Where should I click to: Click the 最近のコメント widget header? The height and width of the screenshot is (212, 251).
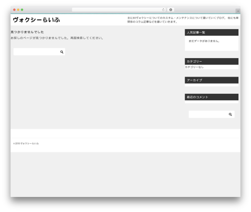(211, 97)
